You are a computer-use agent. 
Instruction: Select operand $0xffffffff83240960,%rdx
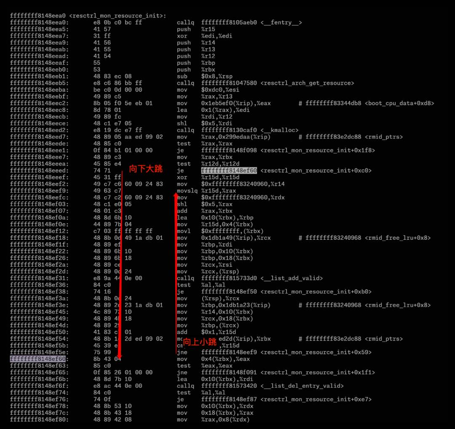click(243, 197)
